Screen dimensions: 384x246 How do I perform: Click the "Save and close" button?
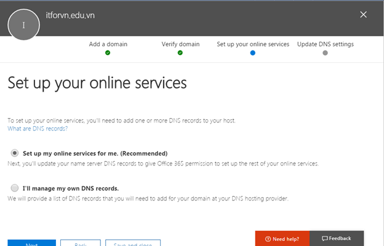pos(133,243)
